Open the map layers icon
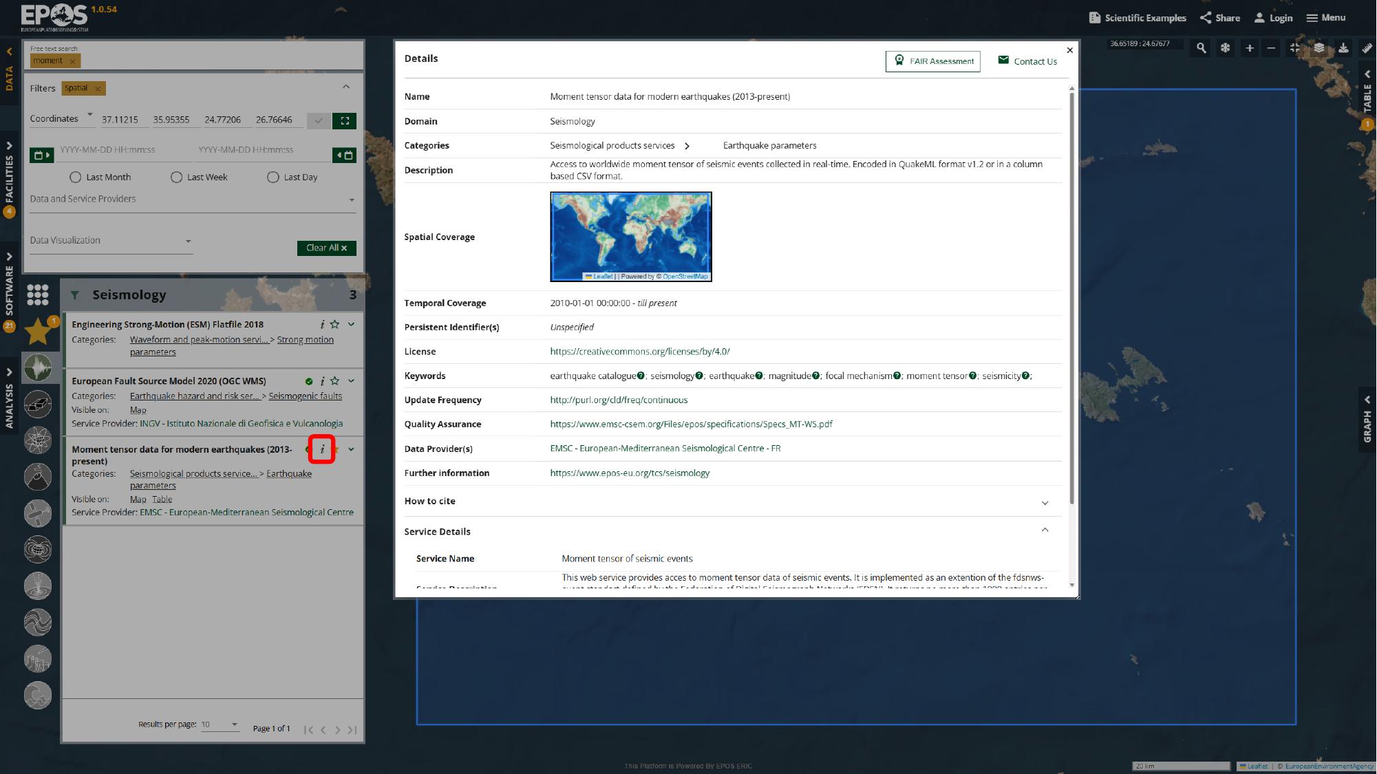Image resolution: width=1377 pixels, height=774 pixels. coord(1319,48)
